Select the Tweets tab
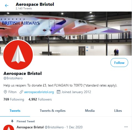This screenshot has height=130, width=132. click(x=15, y=111)
